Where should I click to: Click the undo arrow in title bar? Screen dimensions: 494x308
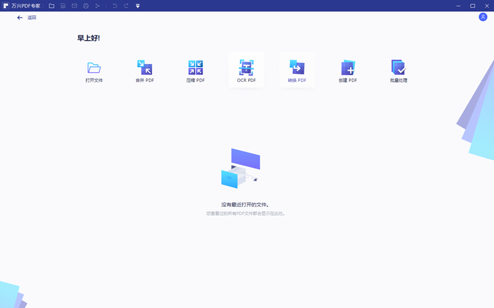pos(115,6)
